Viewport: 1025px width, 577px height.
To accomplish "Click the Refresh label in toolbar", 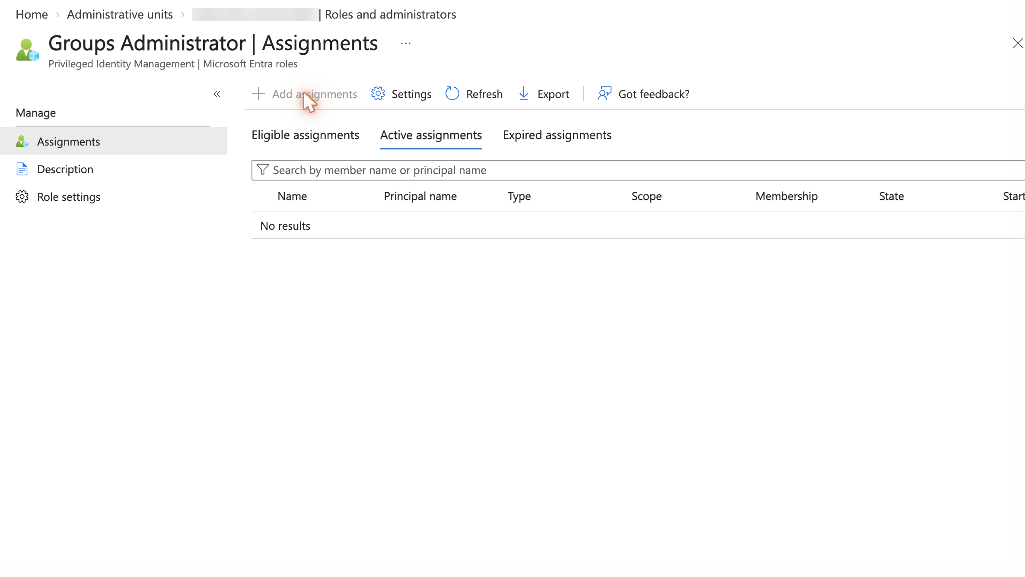I will 484,94.
